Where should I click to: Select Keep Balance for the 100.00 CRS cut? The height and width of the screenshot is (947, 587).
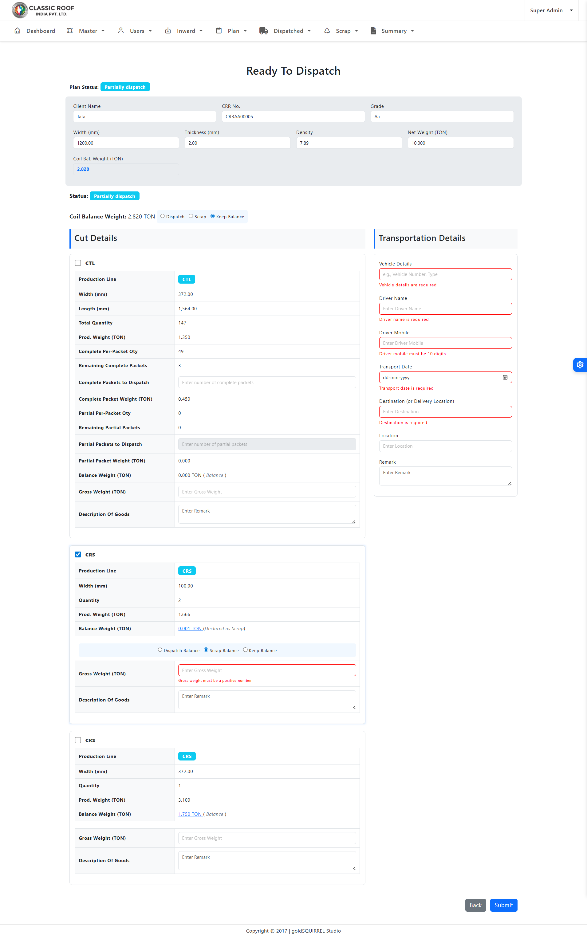[x=245, y=650]
